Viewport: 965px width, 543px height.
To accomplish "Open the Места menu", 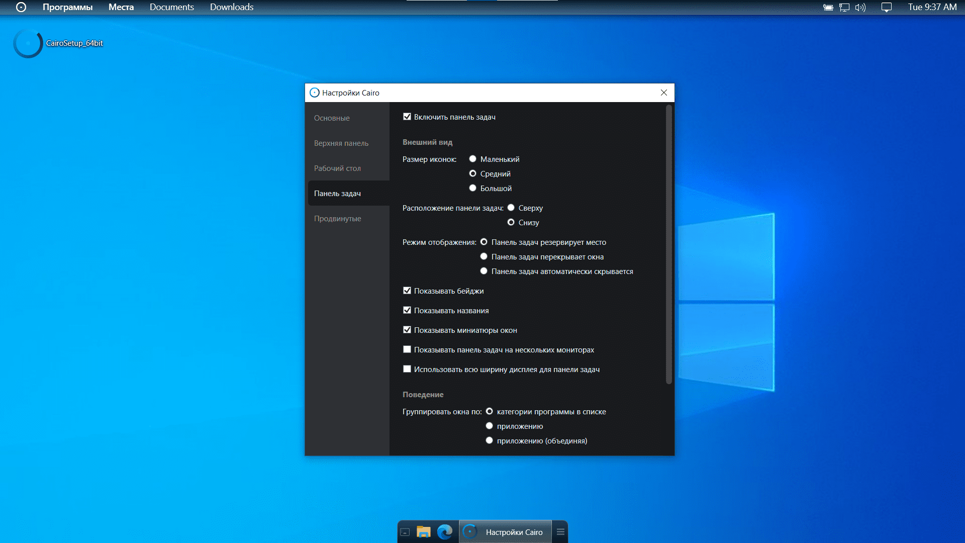I will coord(121,7).
